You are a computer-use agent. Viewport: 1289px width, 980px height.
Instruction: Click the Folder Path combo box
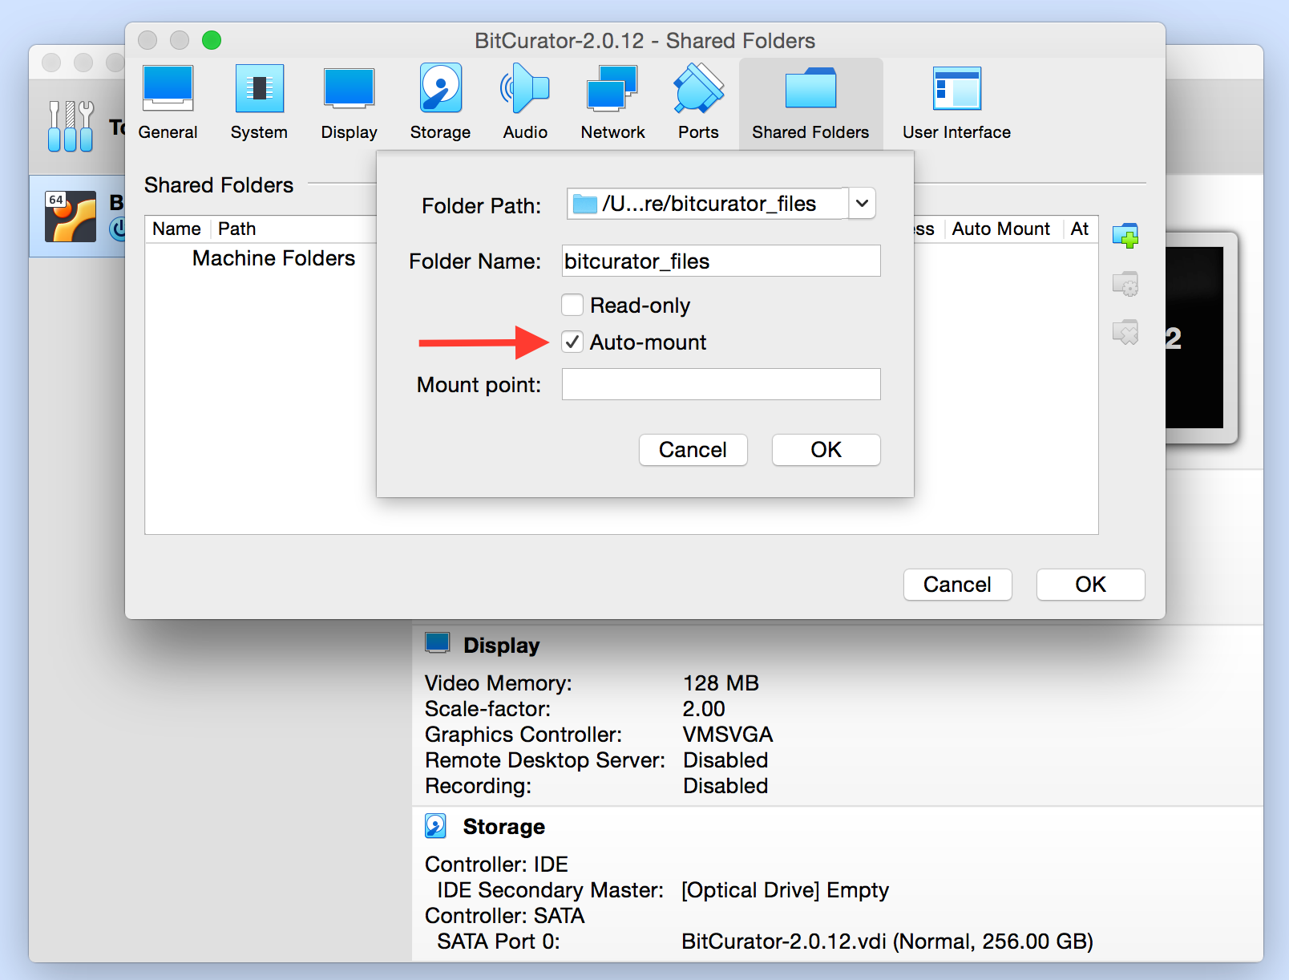(x=721, y=204)
